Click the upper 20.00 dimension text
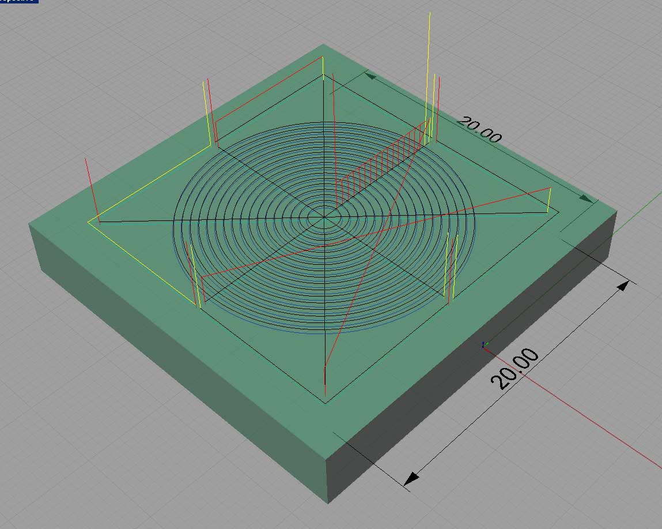The height and width of the screenshot is (529, 662). pos(479,129)
